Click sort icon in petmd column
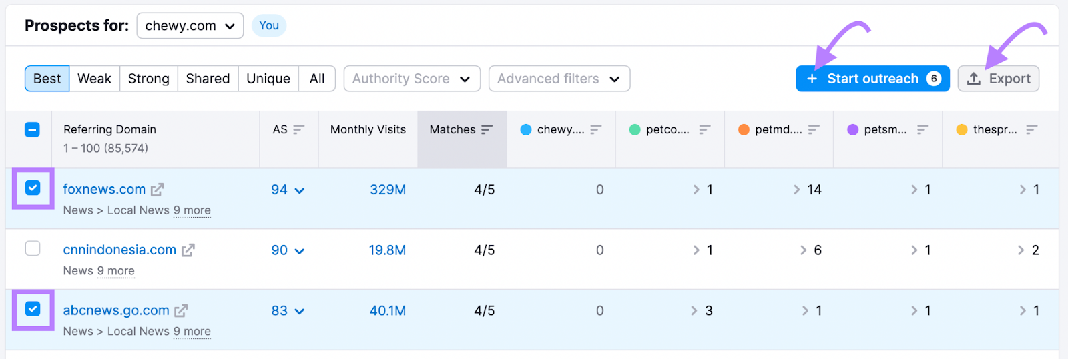This screenshot has width=1068, height=359. (813, 129)
